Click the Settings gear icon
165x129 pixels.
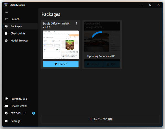[x=6, y=121]
